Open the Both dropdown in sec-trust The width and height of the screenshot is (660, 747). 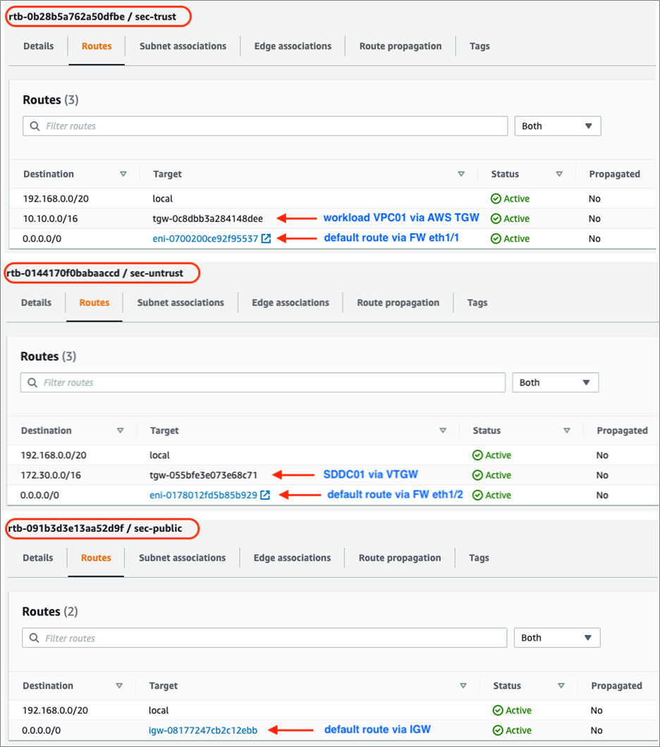click(557, 126)
